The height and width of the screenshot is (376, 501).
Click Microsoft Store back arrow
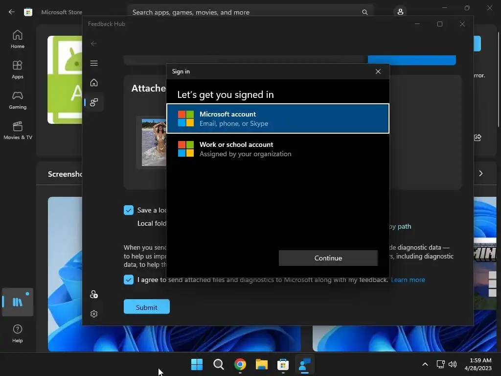pyautogui.click(x=12, y=12)
